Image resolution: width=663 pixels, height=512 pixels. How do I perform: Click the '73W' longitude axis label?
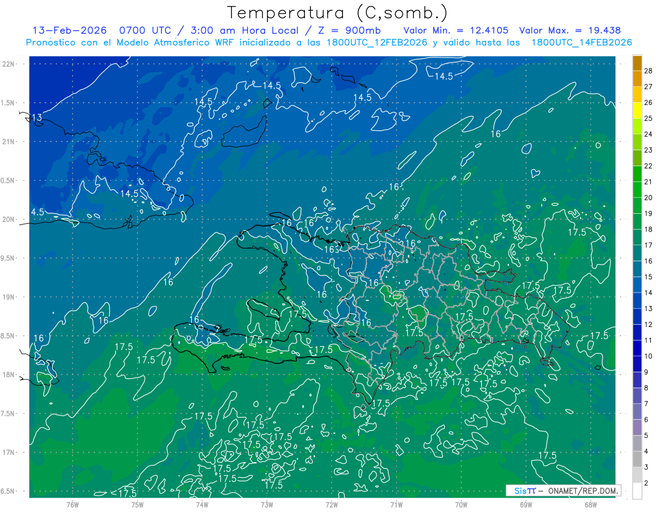267,505
